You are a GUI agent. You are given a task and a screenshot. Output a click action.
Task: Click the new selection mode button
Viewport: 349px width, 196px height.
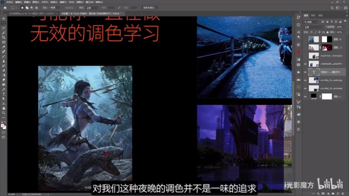pyautogui.click(x=22, y=8)
